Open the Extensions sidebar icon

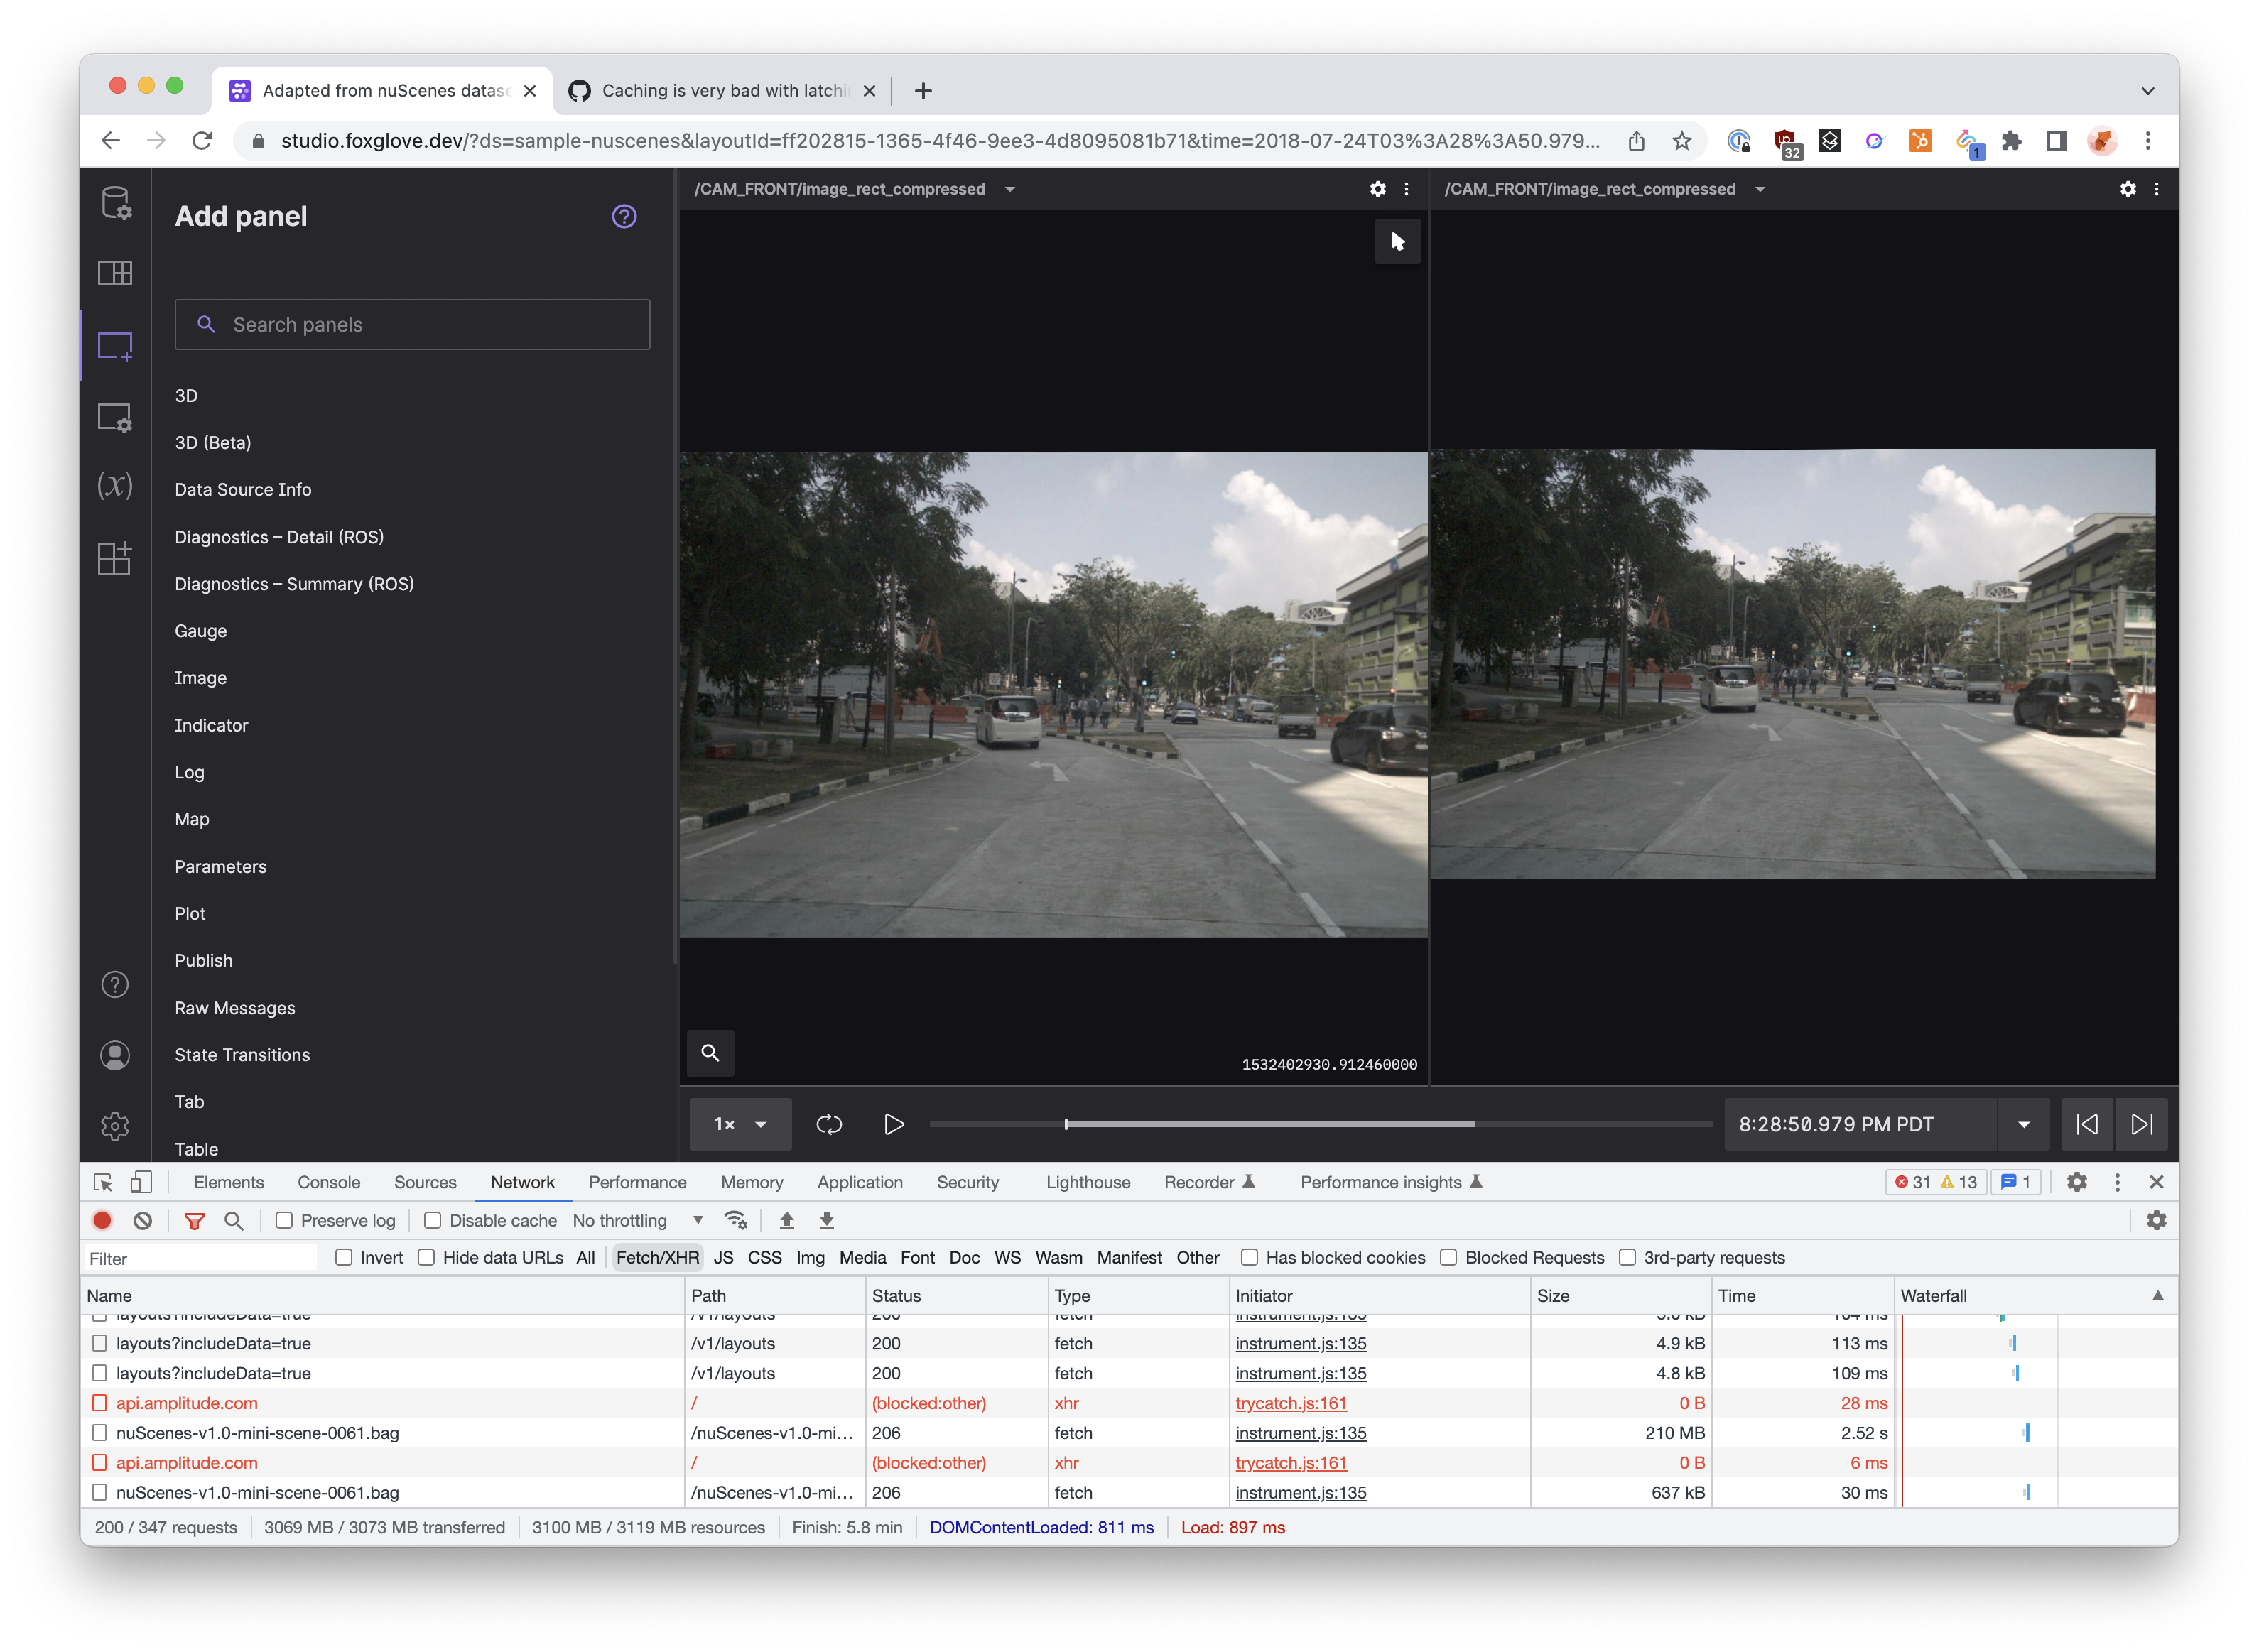[x=115, y=558]
